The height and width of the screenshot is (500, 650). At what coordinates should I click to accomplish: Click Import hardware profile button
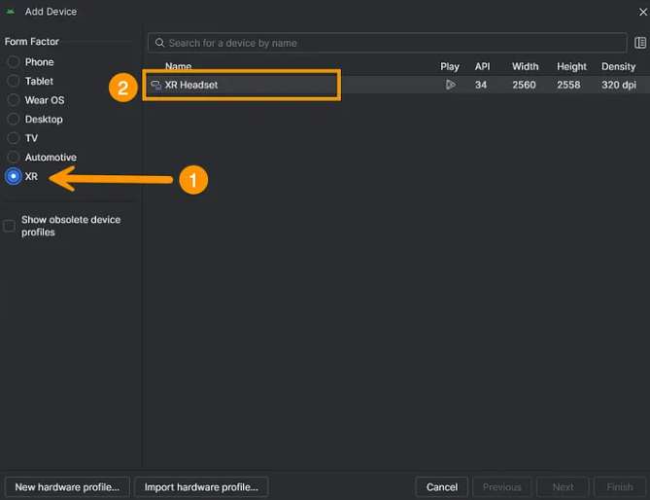201,486
